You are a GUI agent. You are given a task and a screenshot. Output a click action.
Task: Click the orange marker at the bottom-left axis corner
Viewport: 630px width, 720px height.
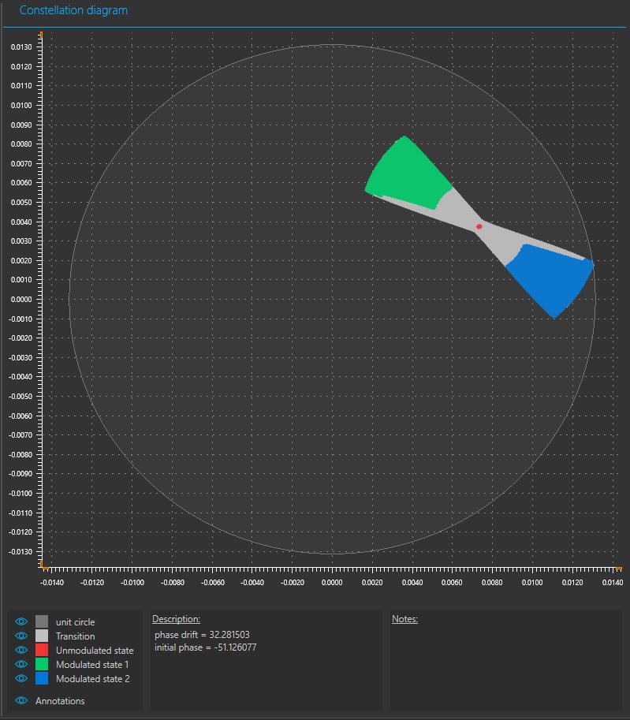tap(43, 565)
